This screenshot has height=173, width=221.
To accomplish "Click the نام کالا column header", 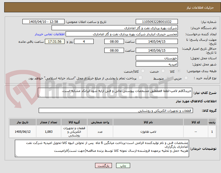I will click(x=148, y=122).
